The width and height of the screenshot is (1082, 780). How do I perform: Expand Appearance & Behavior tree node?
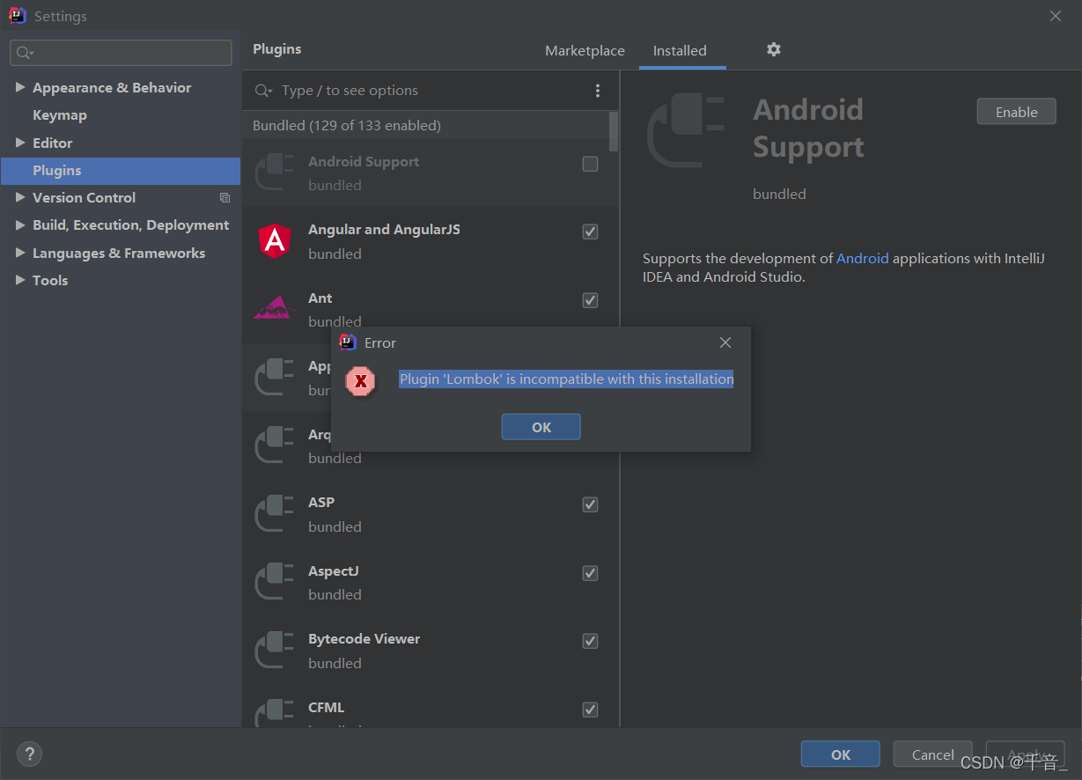[20, 87]
